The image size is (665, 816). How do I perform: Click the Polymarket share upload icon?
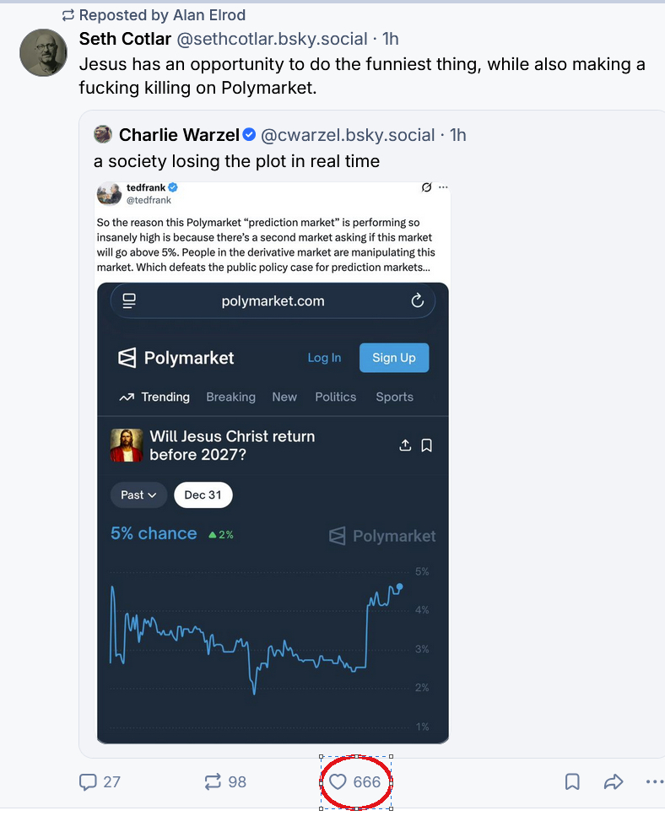[405, 445]
